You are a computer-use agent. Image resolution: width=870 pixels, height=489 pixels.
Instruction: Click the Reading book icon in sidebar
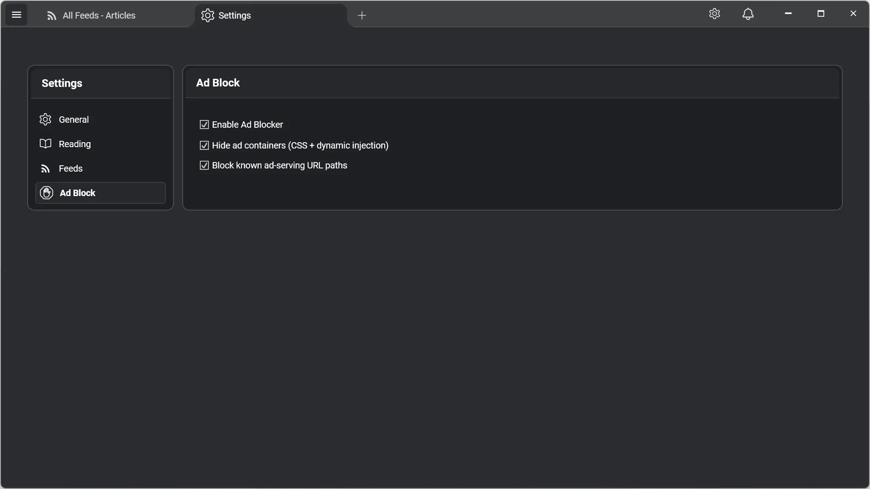coord(45,144)
